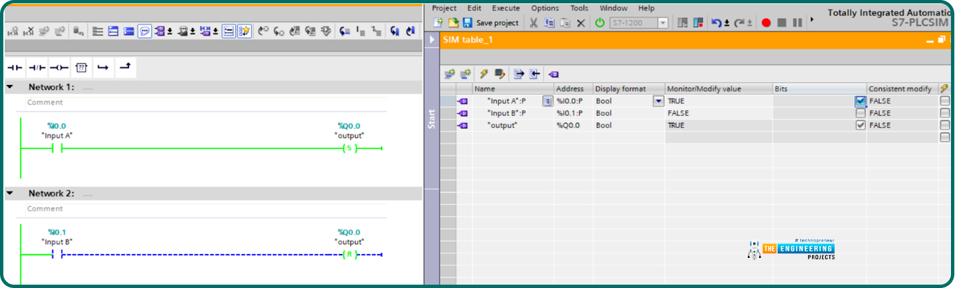Screen dimensions: 955x288
Task: Click the open branch icon
Action: [x=102, y=67]
